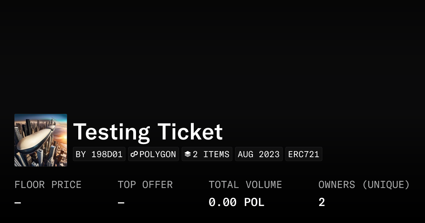Click the dash value under Top Offer
This screenshot has width=425, height=223.
pyautogui.click(x=121, y=203)
